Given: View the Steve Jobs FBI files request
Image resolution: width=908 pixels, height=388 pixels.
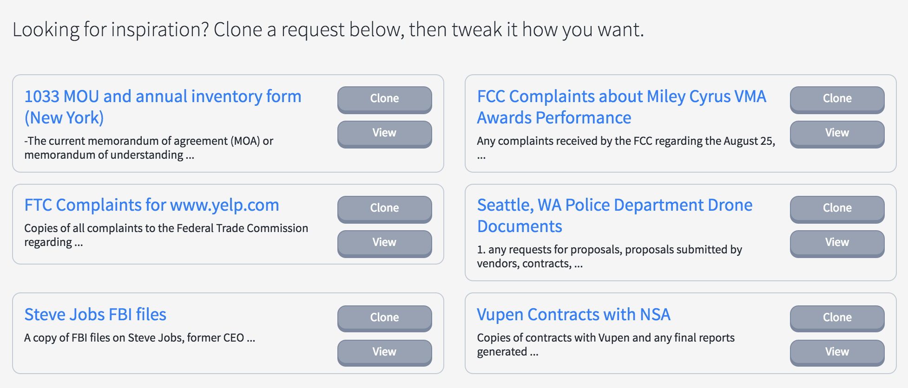Looking at the screenshot, I should (x=384, y=352).
